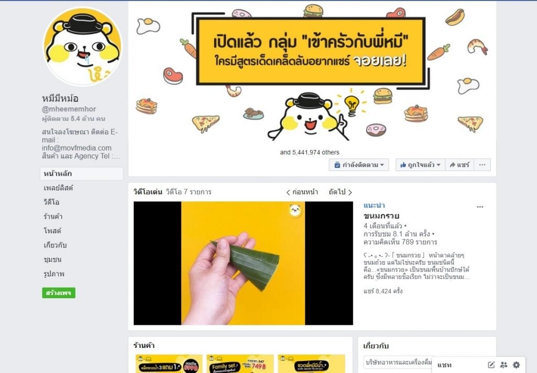This screenshot has width=537, height=373.
Task: Select the หน้าหลัก tab in sidebar
Action: (81, 174)
